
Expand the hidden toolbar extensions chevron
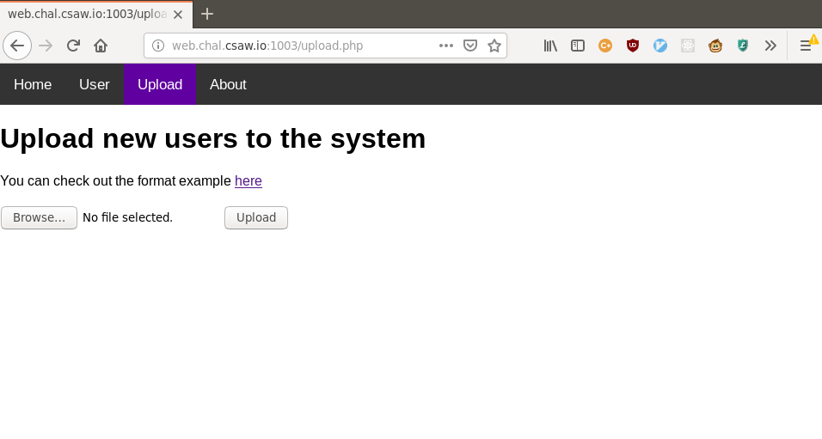click(x=770, y=46)
